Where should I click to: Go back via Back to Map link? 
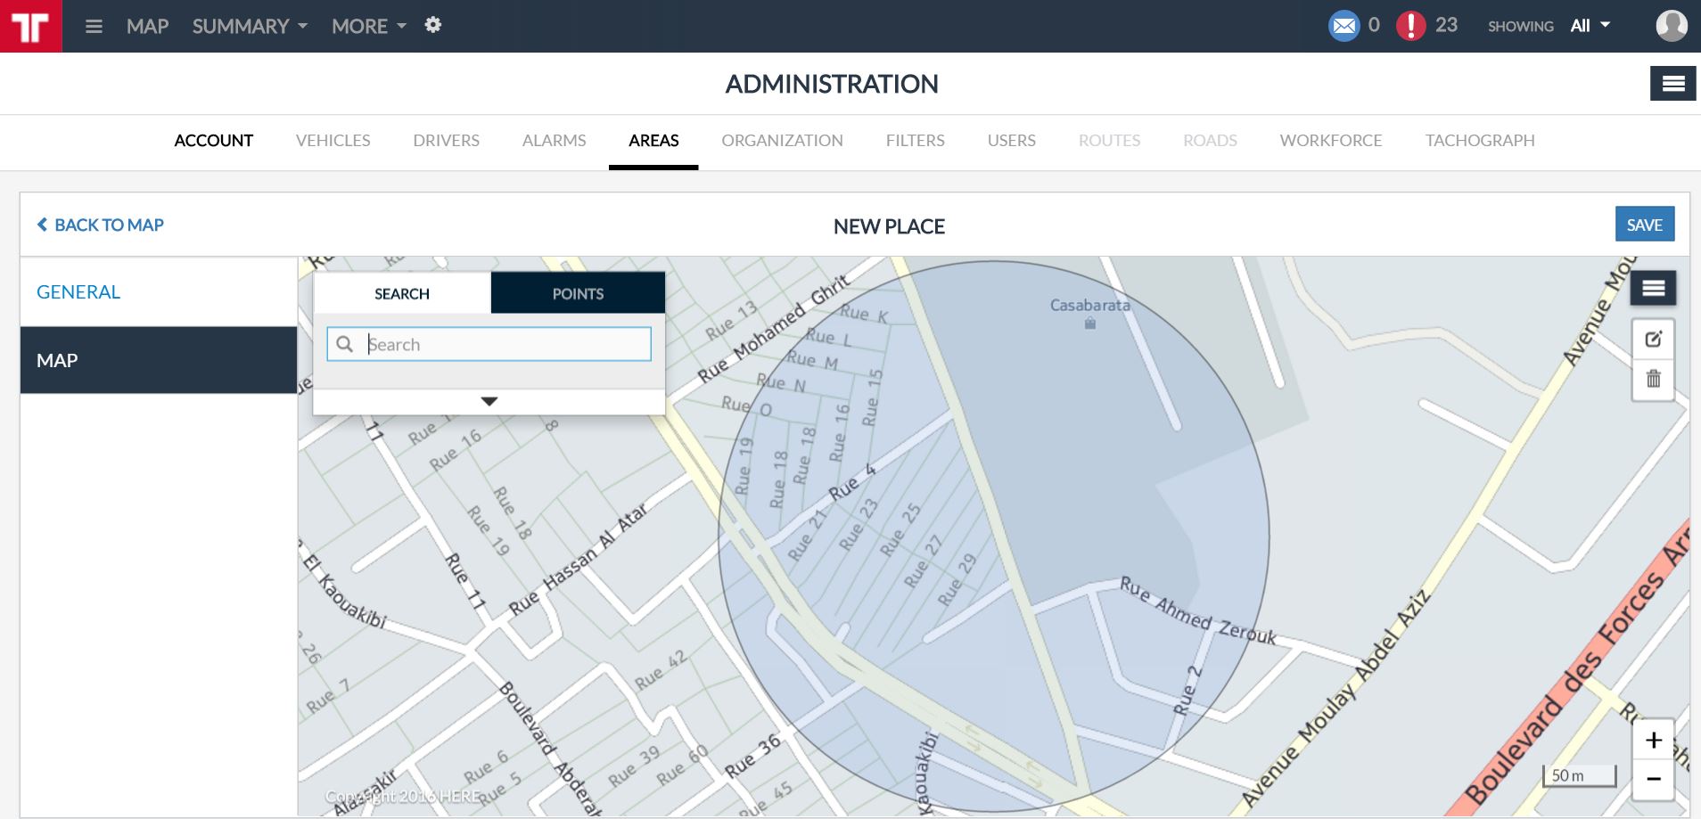click(100, 225)
